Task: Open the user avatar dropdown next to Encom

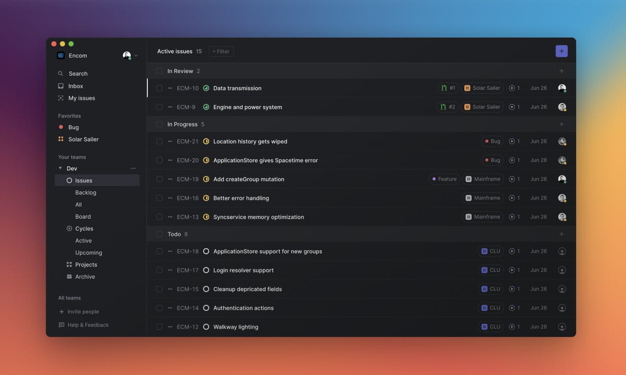Action: pyautogui.click(x=130, y=56)
